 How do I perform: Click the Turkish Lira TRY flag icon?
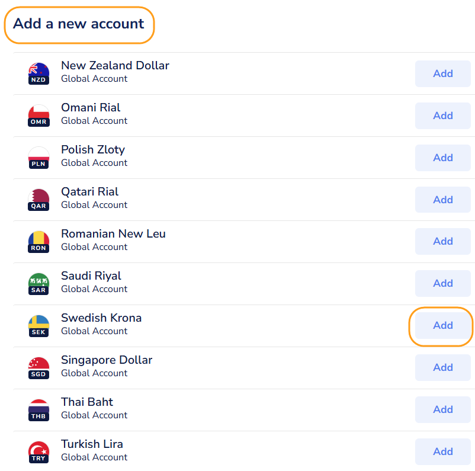(x=38, y=452)
